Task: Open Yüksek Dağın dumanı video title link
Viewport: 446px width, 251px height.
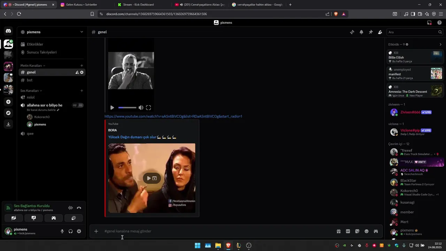Action: point(142,137)
